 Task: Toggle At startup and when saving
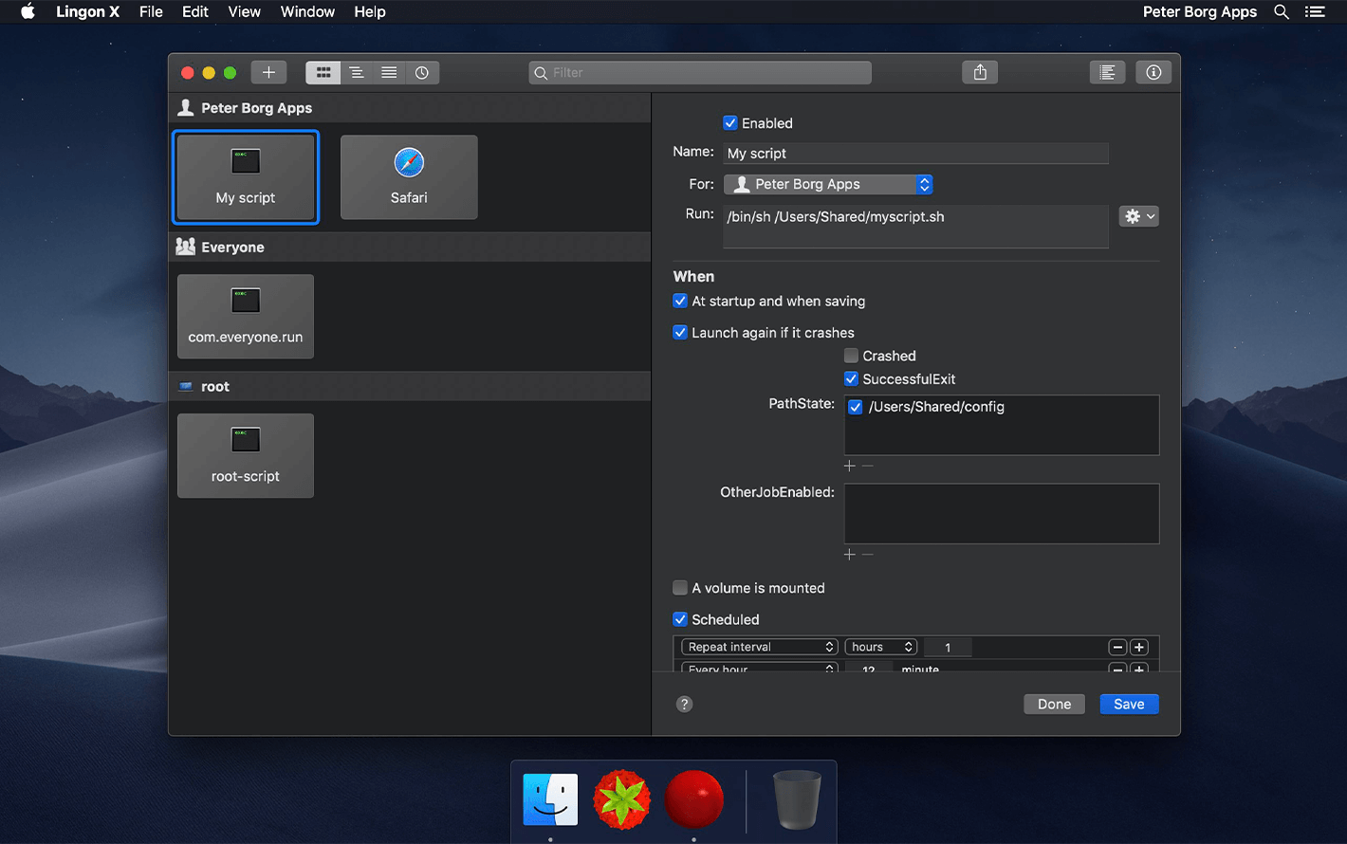point(680,301)
